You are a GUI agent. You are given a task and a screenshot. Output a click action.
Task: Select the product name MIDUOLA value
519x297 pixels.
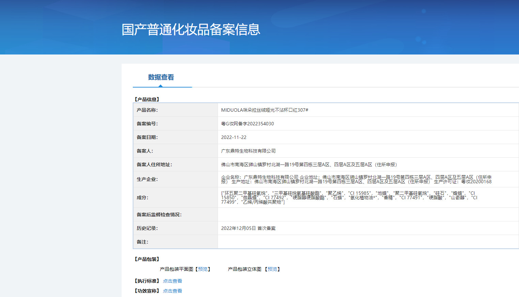click(265, 110)
